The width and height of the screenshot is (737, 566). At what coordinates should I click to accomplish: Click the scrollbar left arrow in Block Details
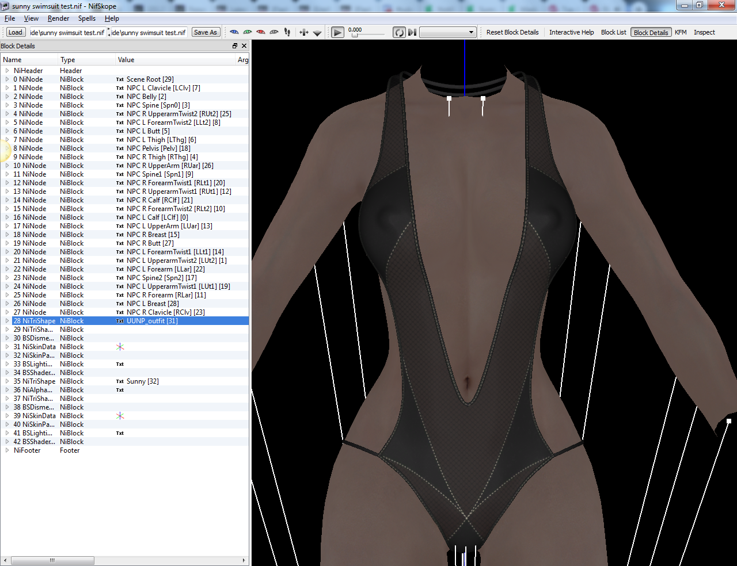pos(5,560)
